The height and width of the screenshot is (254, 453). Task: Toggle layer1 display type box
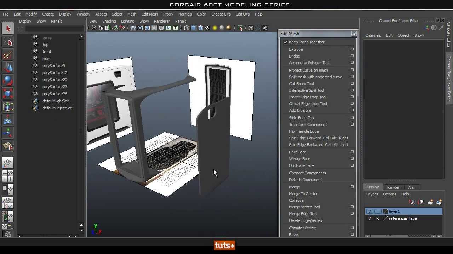377,211
